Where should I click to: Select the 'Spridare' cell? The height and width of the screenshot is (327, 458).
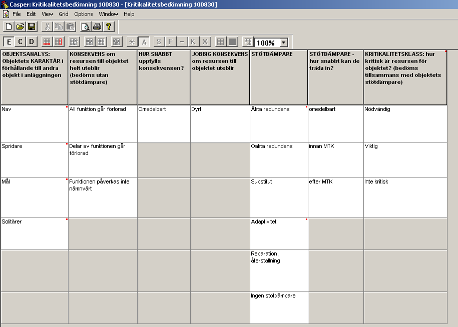pos(35,160)
